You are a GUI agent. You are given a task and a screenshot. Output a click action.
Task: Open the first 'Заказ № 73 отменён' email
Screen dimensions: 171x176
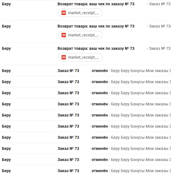[x=85, y=71]
